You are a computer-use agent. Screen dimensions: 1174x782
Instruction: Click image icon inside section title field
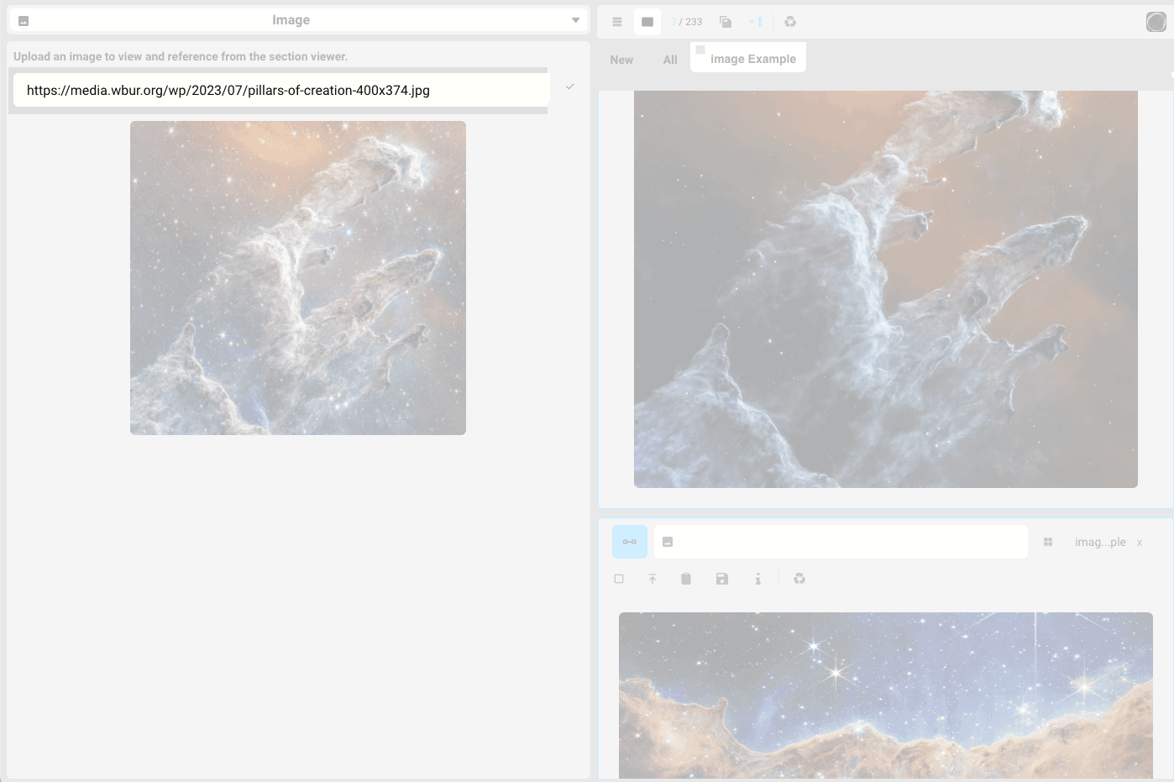(x=668, y=542)
